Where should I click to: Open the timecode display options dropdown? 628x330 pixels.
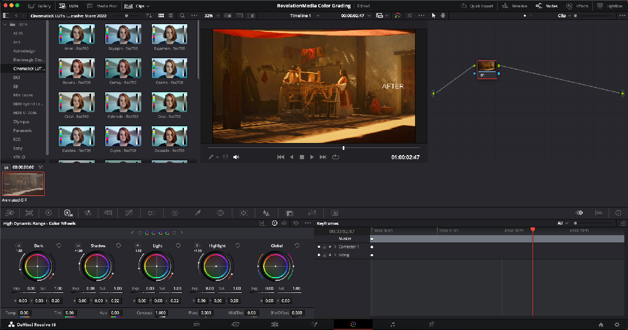coord(369,16)
